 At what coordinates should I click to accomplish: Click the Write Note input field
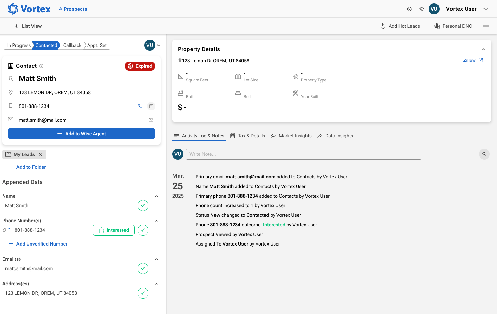click(x=304, y=154)
